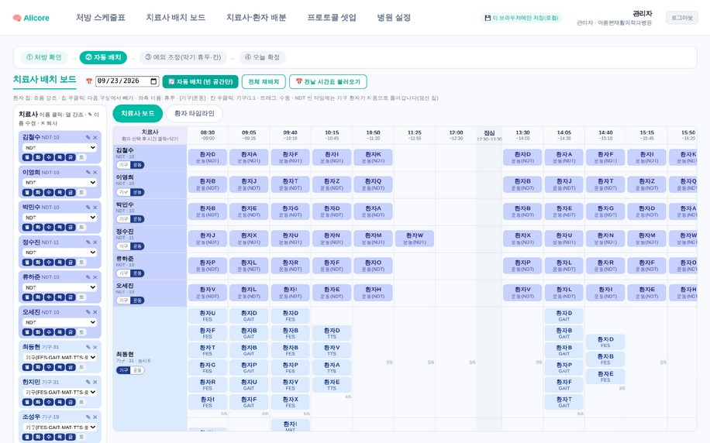
Task: Switch 정수진 board row to 기구 mode
Action: click(x=123, y=246)
